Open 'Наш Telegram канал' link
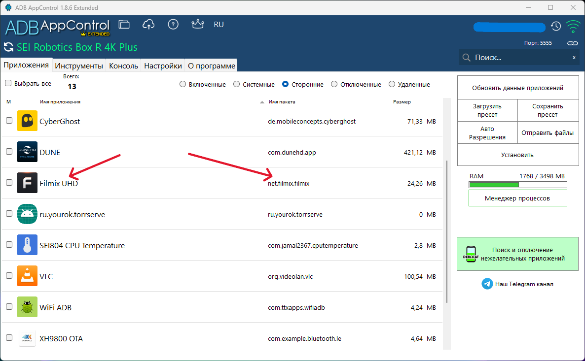This screenshot has height=361, width=585. pos(524,284)
